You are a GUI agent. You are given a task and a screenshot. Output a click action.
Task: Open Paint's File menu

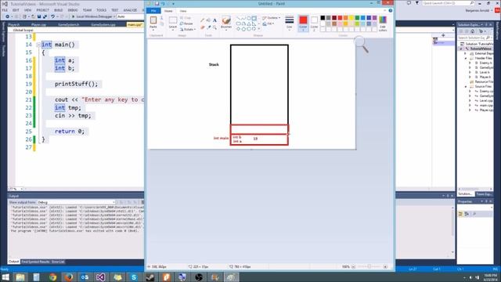click(153, 11)
